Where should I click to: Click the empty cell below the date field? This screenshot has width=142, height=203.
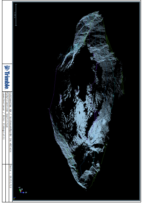tap(7, 183)
